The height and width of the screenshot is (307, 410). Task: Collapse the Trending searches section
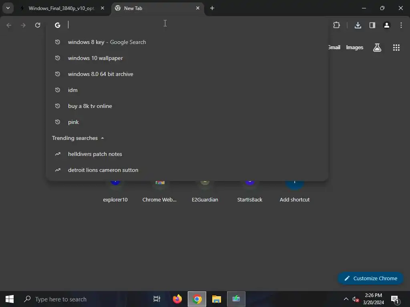point(102,138)
